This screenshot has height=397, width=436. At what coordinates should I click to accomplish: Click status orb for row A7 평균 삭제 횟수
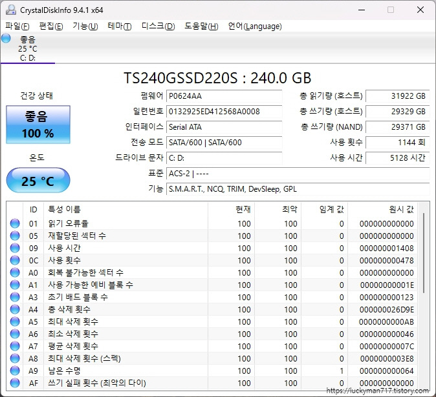(15, 346)
